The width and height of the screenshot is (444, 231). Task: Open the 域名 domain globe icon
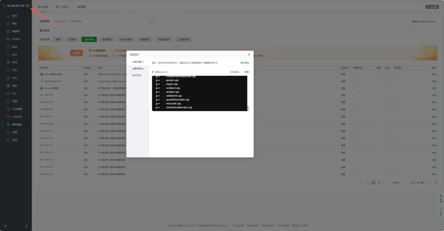click(8, 86)
